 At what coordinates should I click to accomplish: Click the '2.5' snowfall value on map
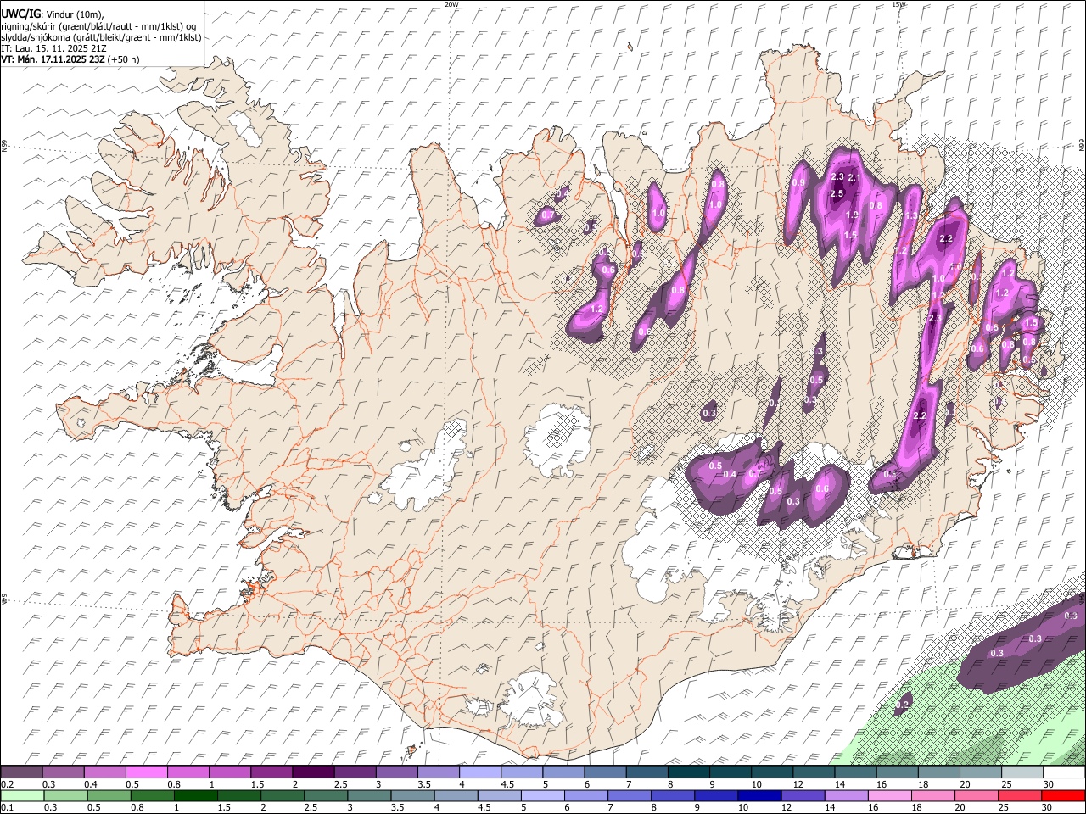click(x=837, y=194)
